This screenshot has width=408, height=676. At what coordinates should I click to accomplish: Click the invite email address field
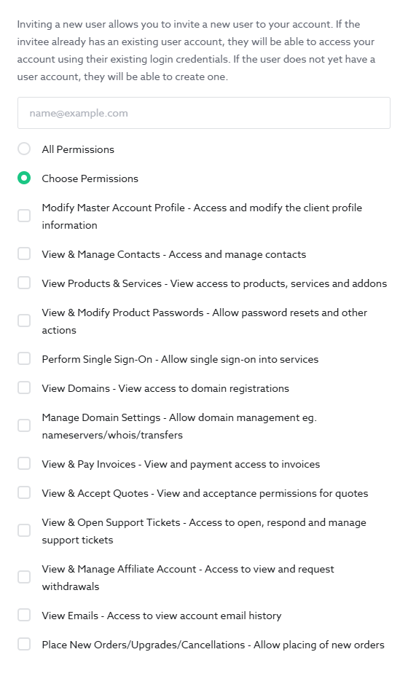coord(203,113)
